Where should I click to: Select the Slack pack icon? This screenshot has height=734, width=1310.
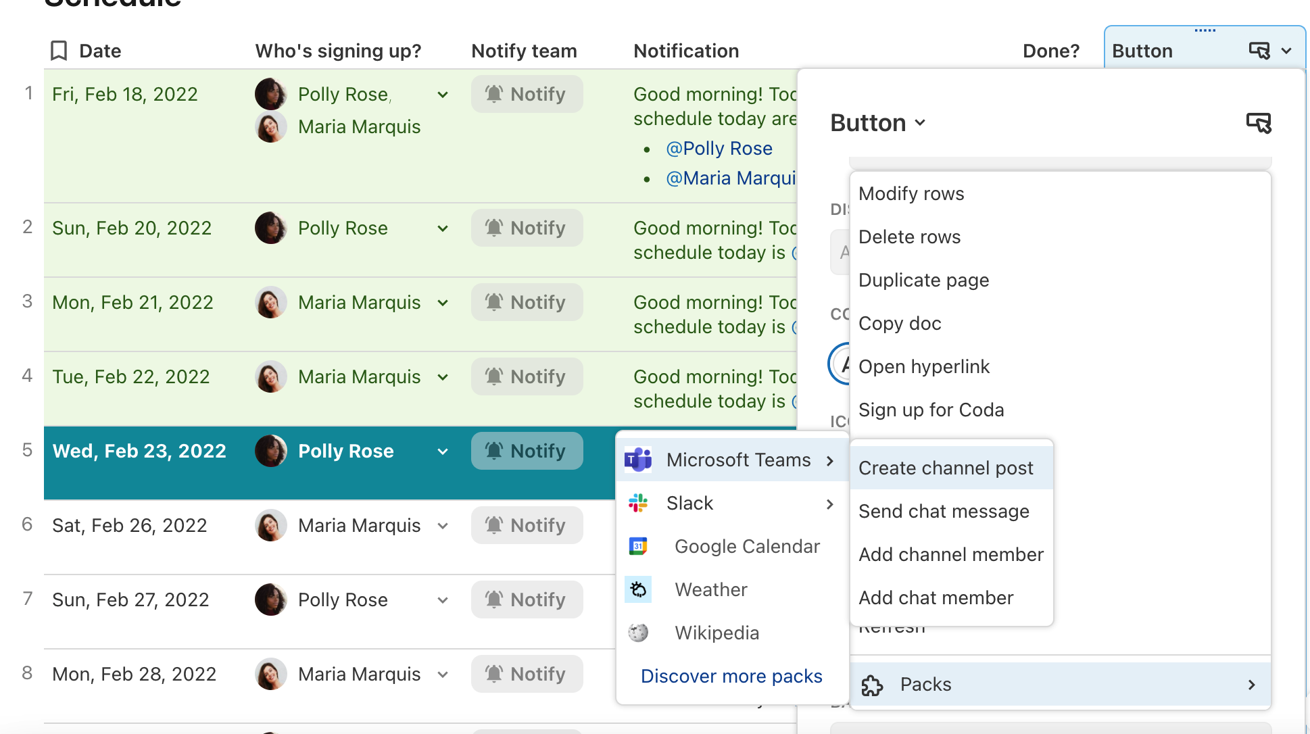(638, 503)
